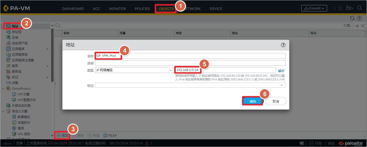Viewport: 367px width, 147px height.
Task: Switch to the ACC tab
Action: [96, 9]
